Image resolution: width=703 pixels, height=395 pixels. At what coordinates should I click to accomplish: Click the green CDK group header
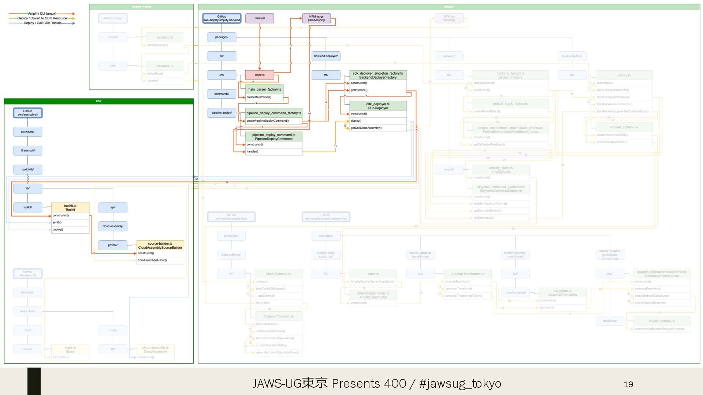(x=98, y=101)
